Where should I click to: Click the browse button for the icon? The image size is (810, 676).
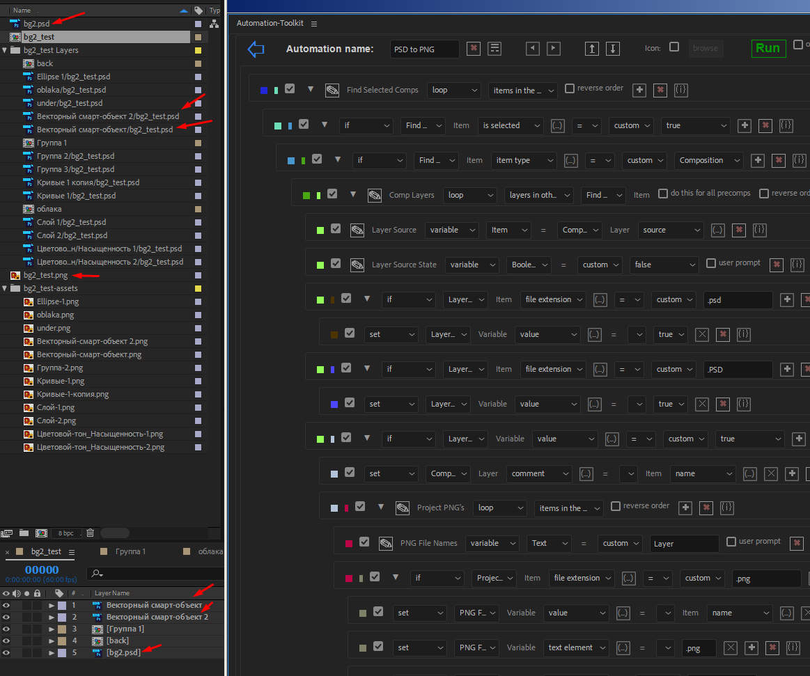(705, 49)
